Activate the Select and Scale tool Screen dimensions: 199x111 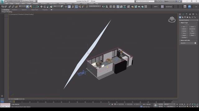click(x=48, y=7)
